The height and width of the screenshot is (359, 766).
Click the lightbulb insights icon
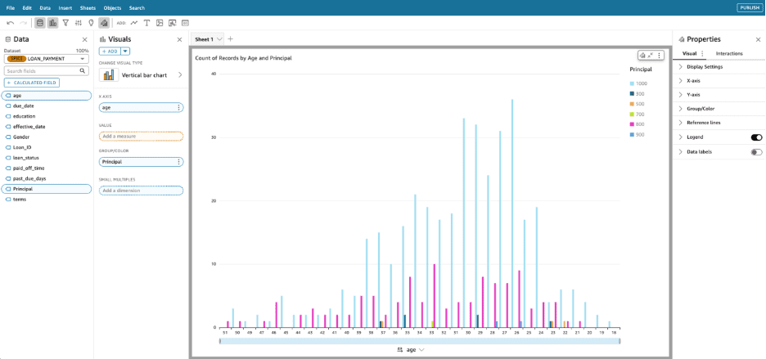91,23
